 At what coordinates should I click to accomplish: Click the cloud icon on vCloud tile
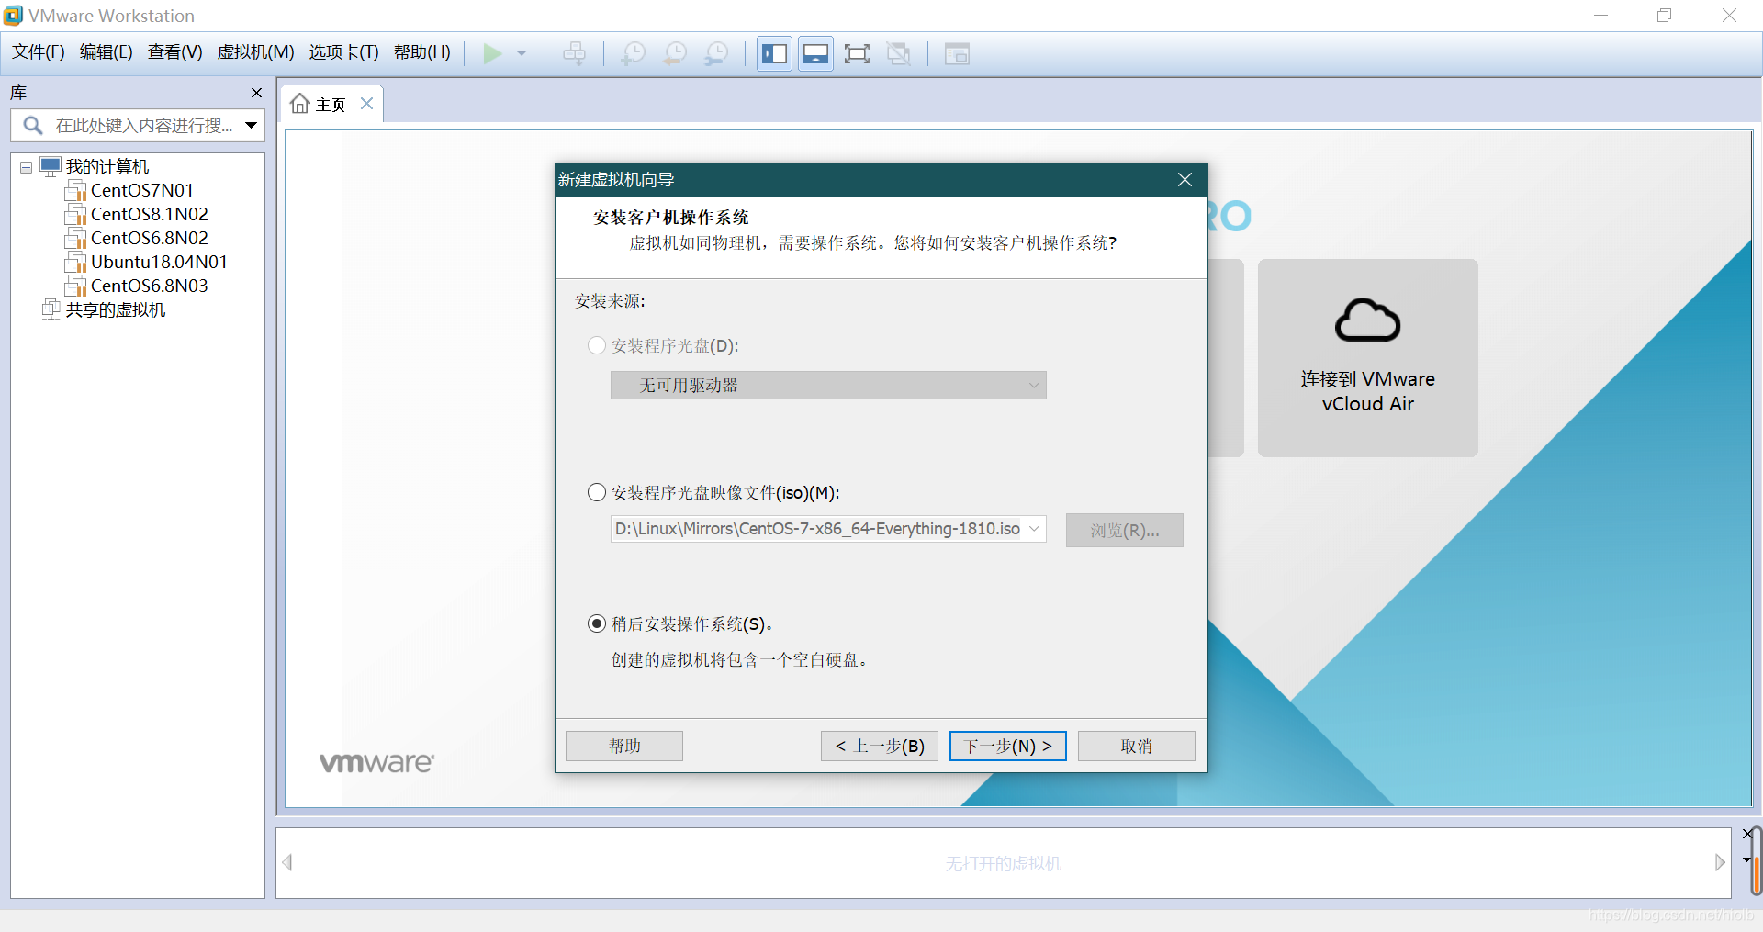pos(1368,320)
